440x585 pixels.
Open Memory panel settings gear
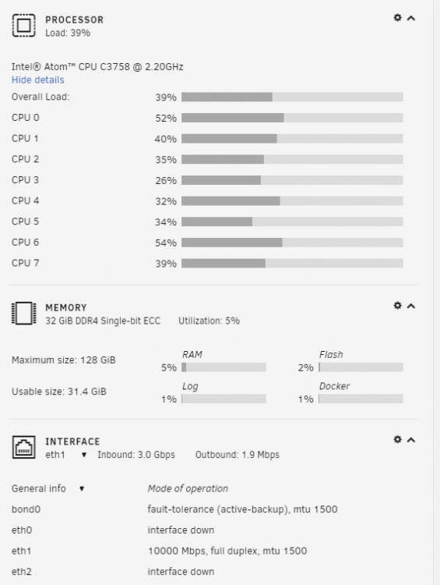[x=397, y=306]
